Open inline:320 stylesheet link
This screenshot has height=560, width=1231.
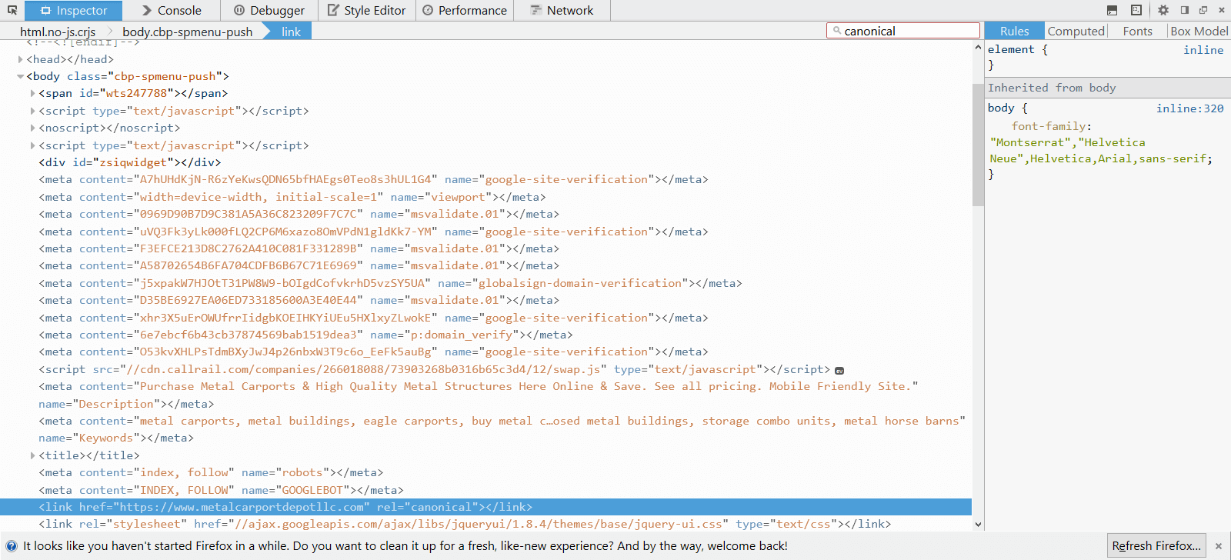(1189, 108)
